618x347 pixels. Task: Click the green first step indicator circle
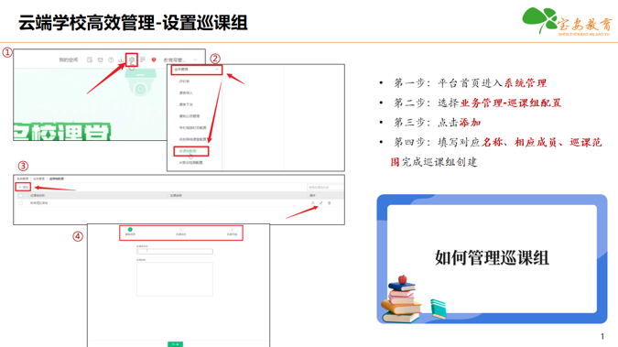(x=130, y=230)
